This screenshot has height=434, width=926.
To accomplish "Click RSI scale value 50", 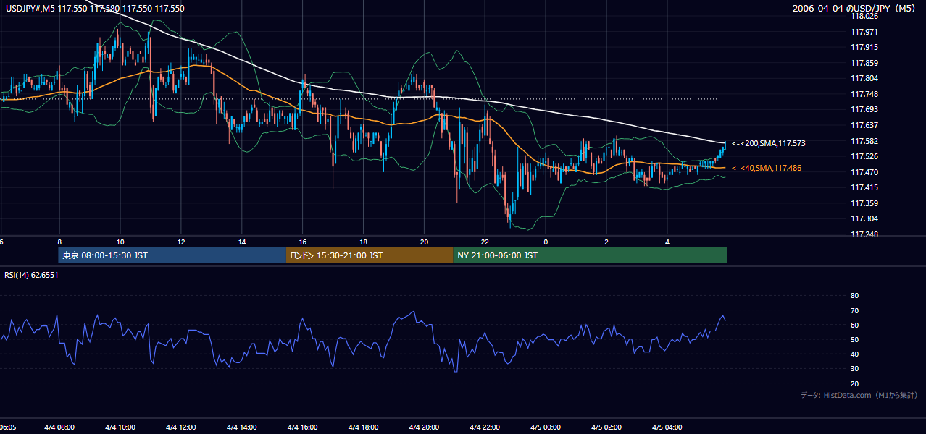I will (x=854, y=339).
